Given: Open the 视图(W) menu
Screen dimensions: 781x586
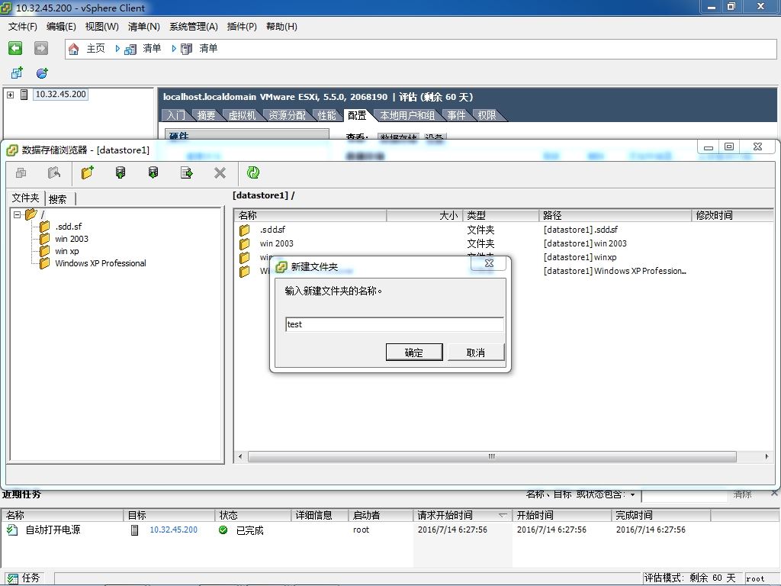Looking at the screenshot, I should pos(101,27).
